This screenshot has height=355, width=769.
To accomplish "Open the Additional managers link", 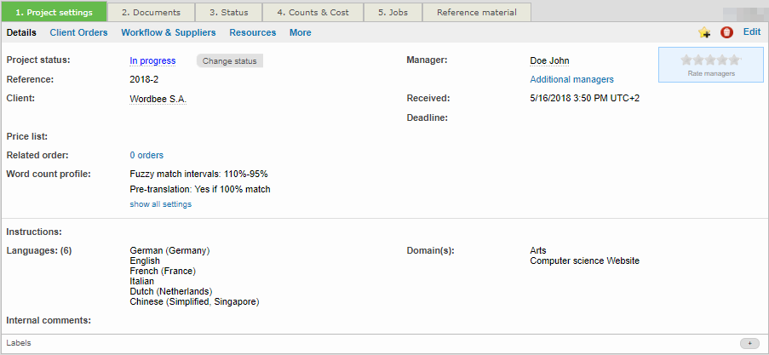I will click(x=571, y=79).
